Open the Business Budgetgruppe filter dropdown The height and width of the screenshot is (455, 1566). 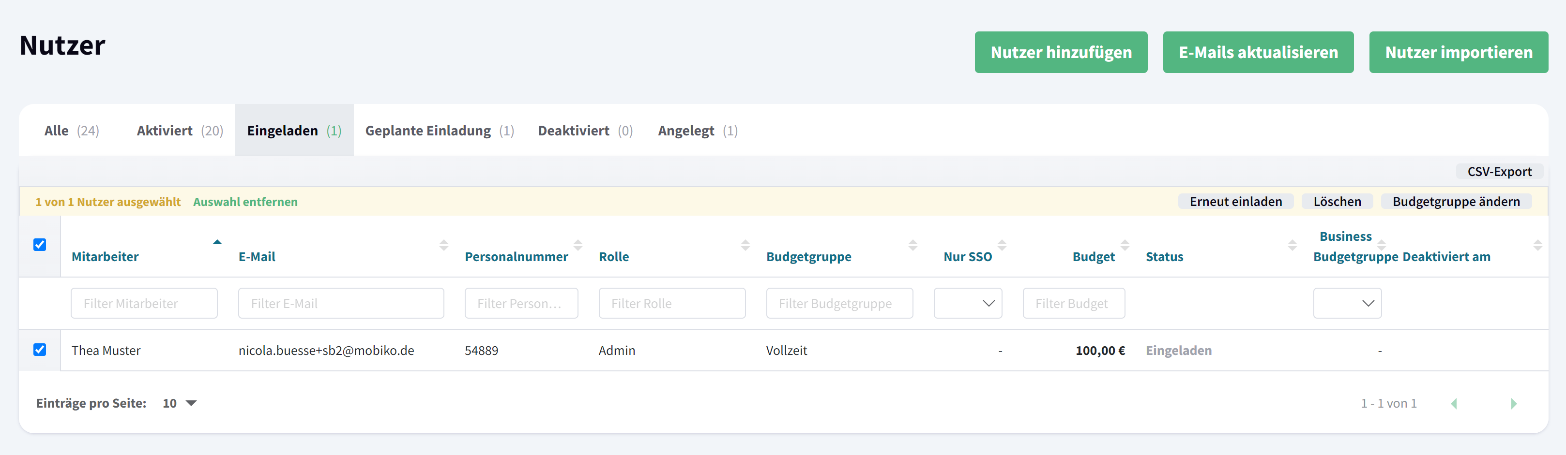1347,303
